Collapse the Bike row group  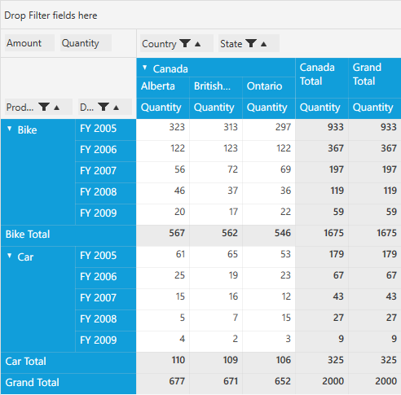(x=10, y=129)
